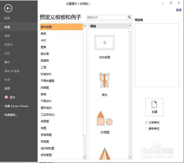Viewport: 184px width, 163px height.
Task: Click the template list scroll-up arrow
Action: 130,25
